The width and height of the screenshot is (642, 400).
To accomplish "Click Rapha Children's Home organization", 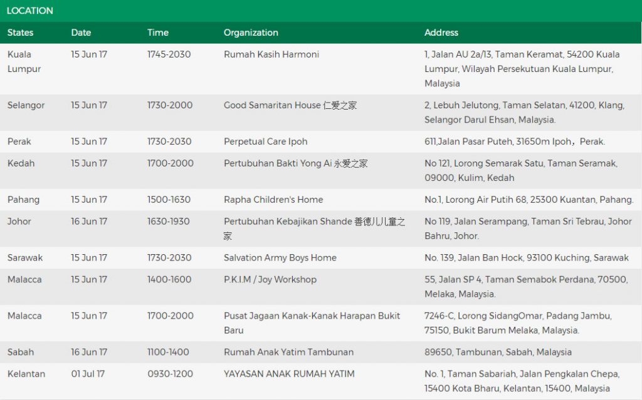I will 273,200.
